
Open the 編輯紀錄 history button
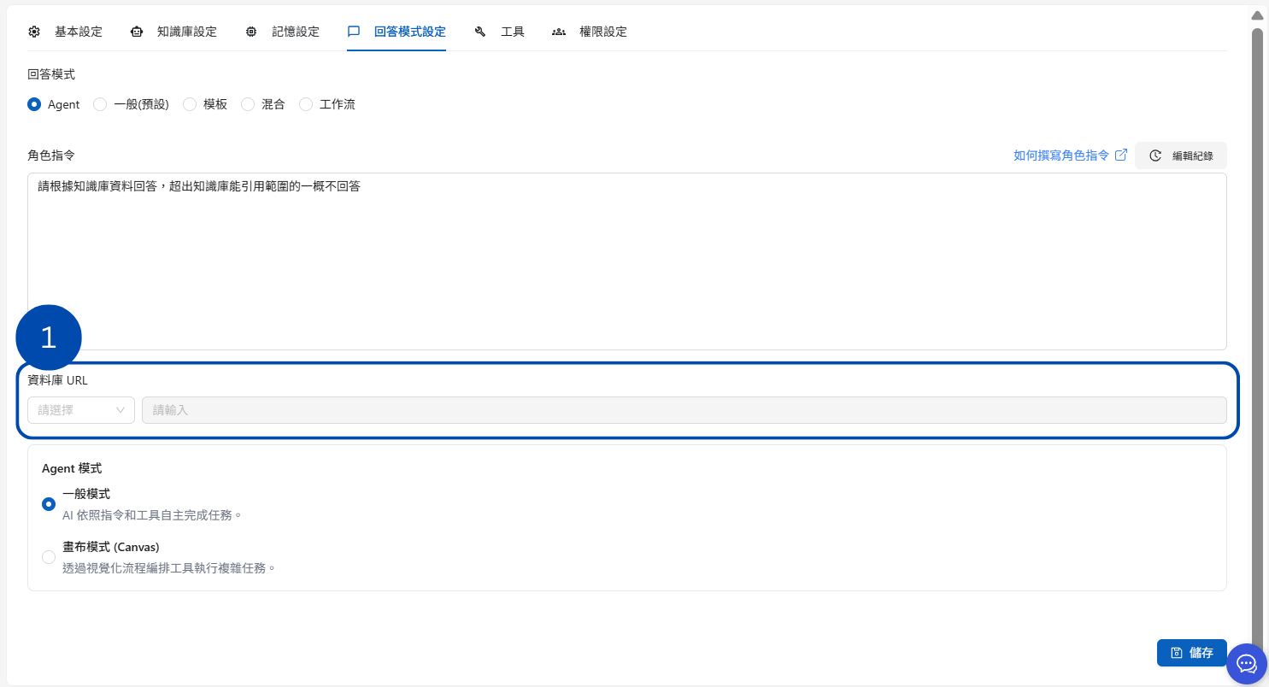click(1181, 156)
